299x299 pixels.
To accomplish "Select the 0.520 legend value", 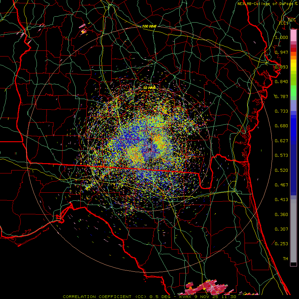I will click(281, 170).
